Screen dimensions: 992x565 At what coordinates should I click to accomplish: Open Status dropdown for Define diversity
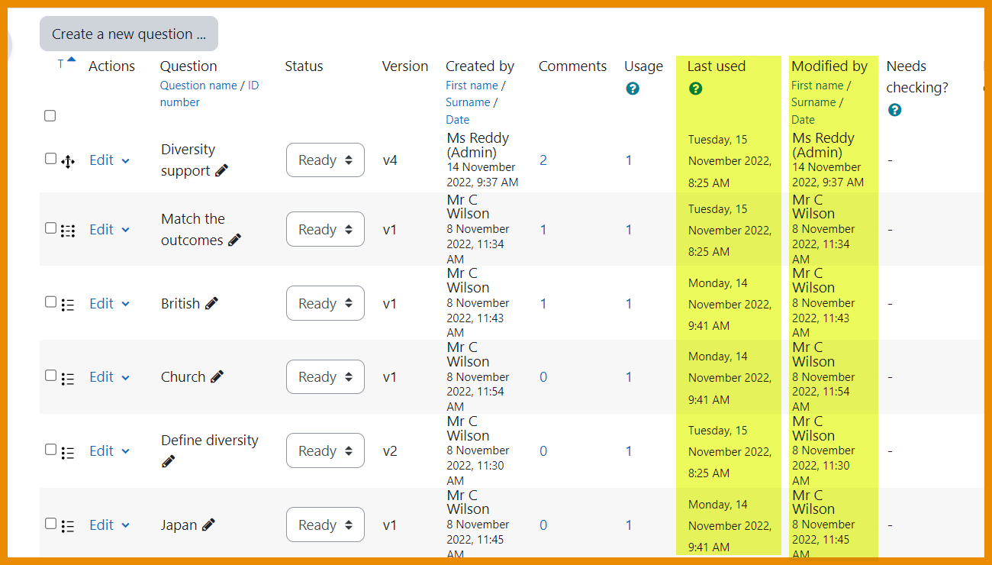[x=325, y=451]
